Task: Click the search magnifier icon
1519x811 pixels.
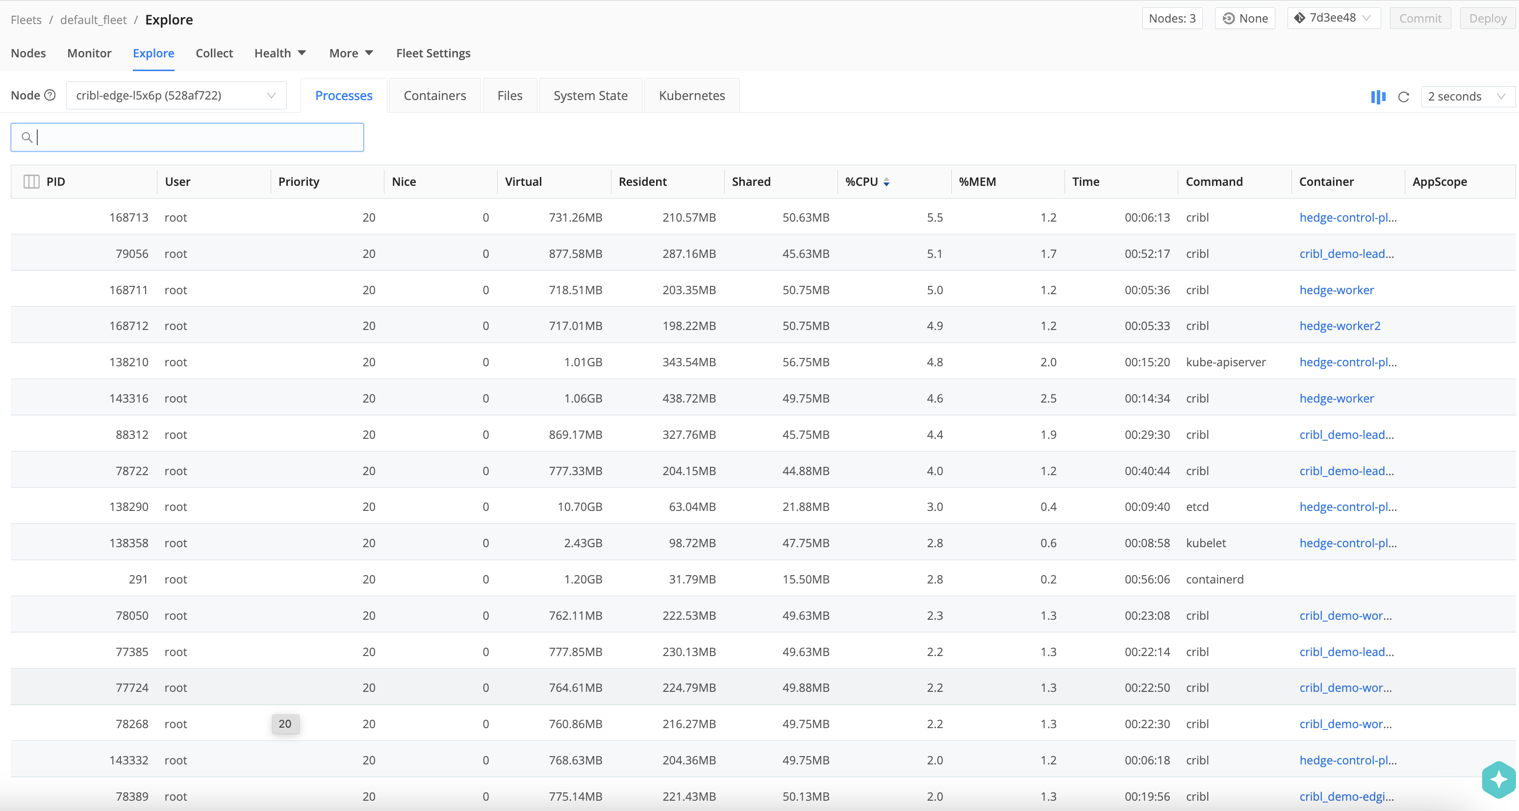Action: 26,137
